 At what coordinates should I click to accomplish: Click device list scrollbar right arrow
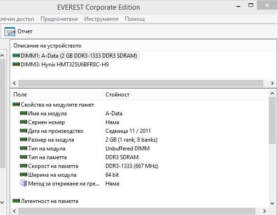pos(272,83)
